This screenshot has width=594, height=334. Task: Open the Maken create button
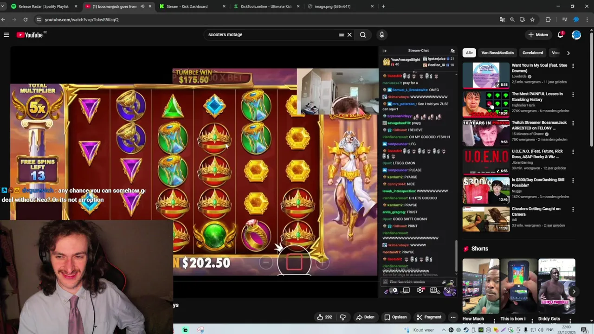pos(538,35)
